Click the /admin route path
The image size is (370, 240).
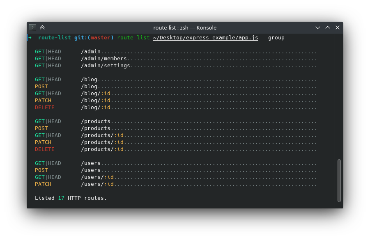(91, 52)
